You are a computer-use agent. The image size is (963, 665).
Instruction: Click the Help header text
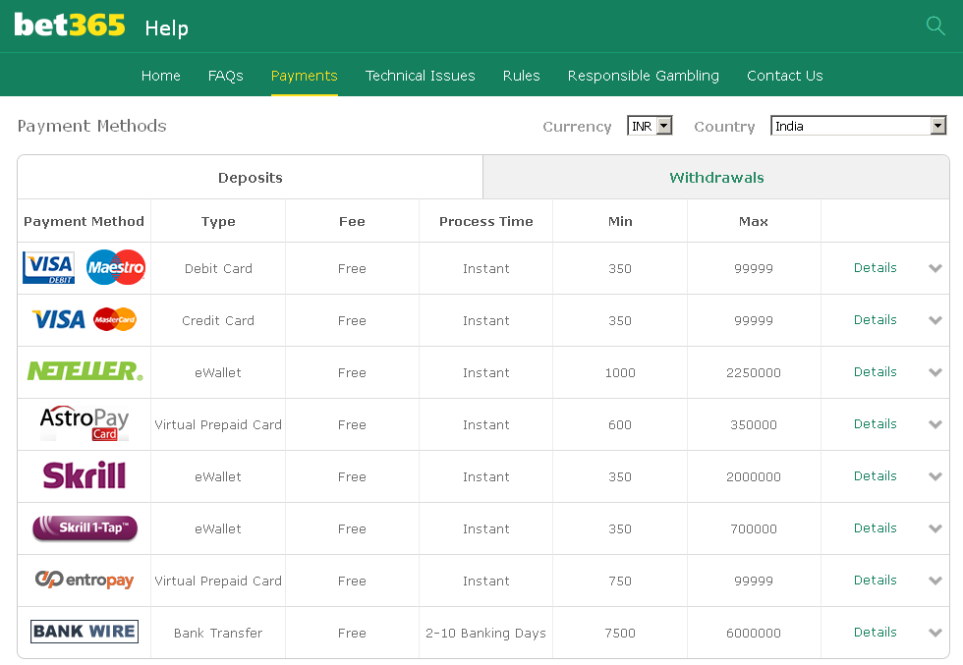[166, 28]
